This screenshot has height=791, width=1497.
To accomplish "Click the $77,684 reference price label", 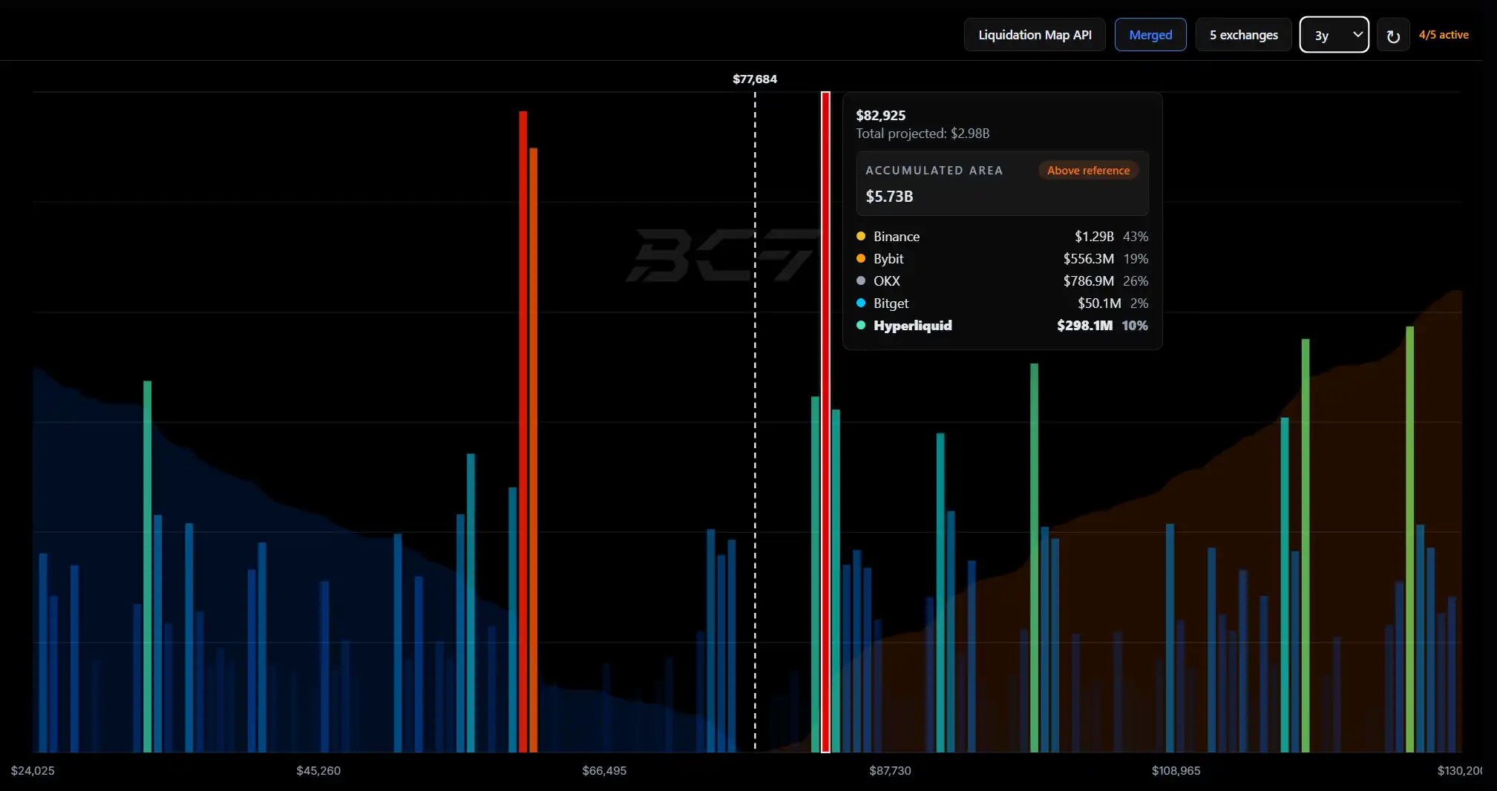I will [x=755, y=79].
